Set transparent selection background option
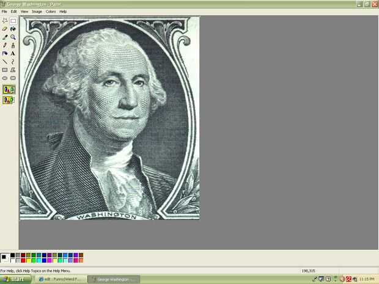This screenshot has height=284, width=379. [9, 100]
